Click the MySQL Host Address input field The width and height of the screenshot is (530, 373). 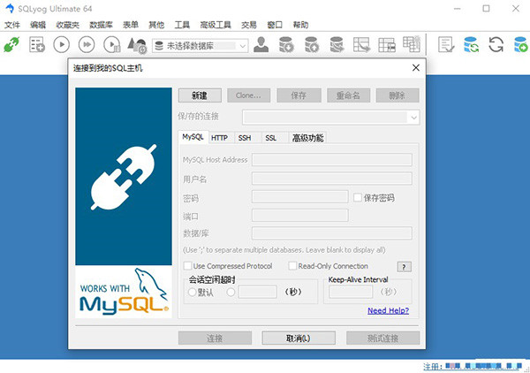tap(332, 160)
